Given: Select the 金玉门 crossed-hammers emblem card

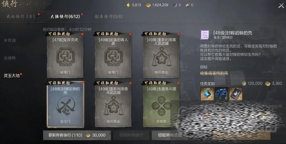Looking at the screenshot, I should 65,104.
